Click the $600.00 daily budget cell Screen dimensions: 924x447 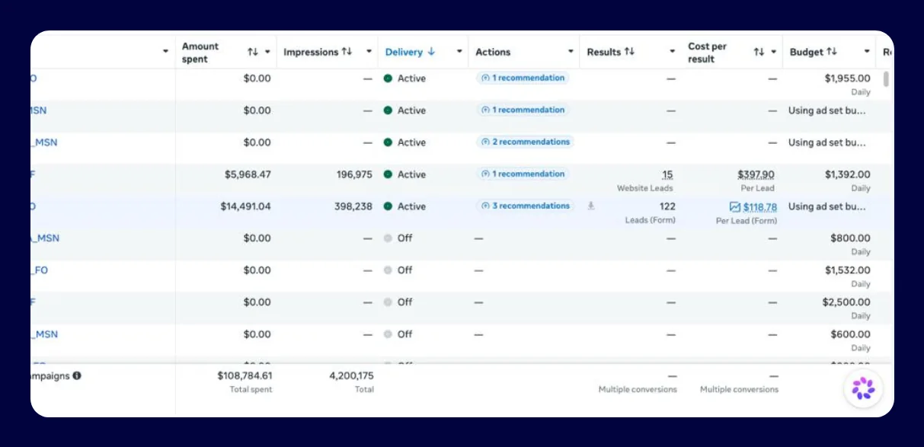tap(850, 334)
